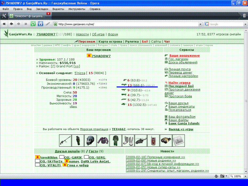
Task: Click the camera icon in status bar
Action: point(222,176)
